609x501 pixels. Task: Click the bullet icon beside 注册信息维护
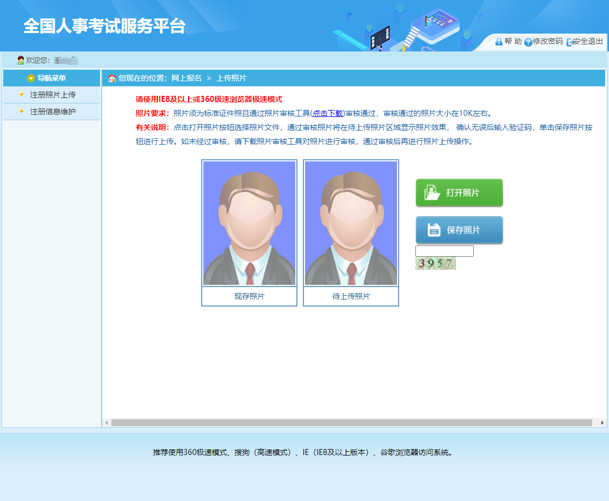(22, 111)
